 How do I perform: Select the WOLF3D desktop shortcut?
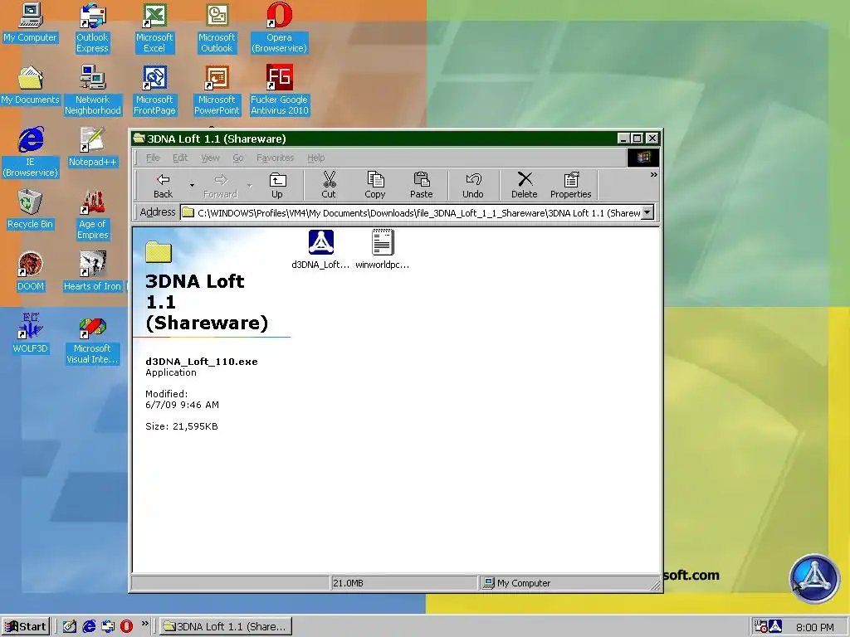(31, 334)
